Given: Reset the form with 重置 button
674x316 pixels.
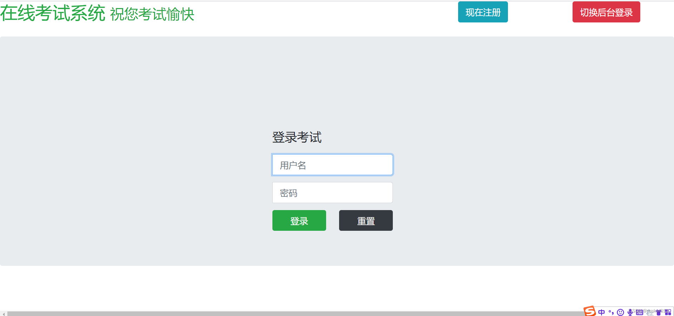Looking at the screenshot, I should click(365, 220).
